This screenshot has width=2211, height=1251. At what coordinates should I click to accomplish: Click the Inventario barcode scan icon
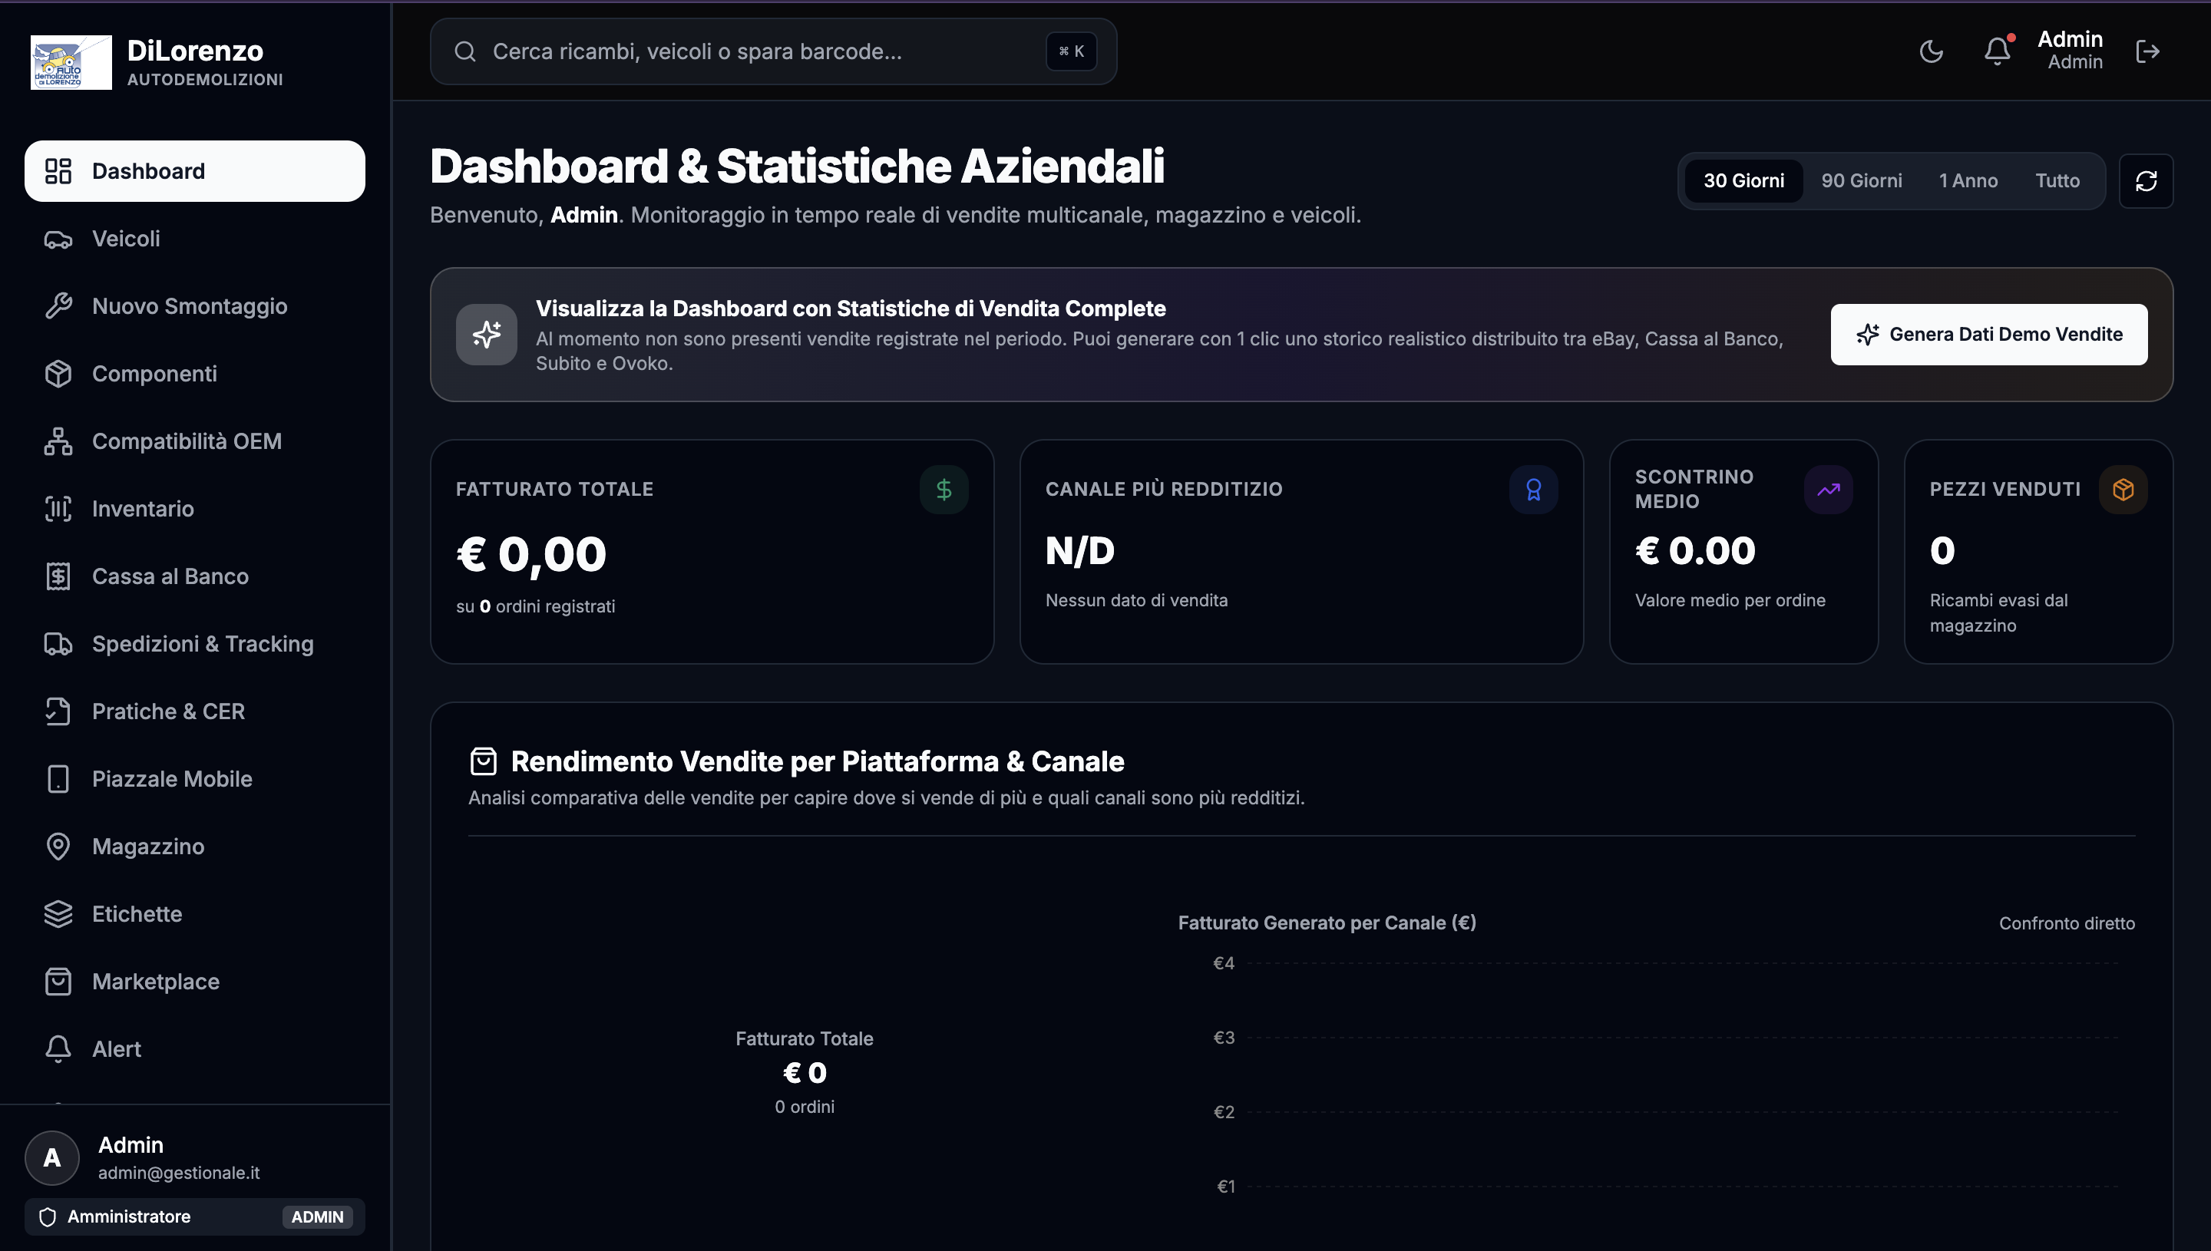pos(58,509)
